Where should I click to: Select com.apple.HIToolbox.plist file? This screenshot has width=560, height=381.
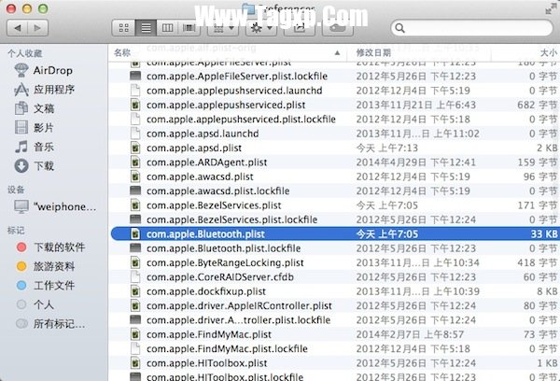click(207, 363)
